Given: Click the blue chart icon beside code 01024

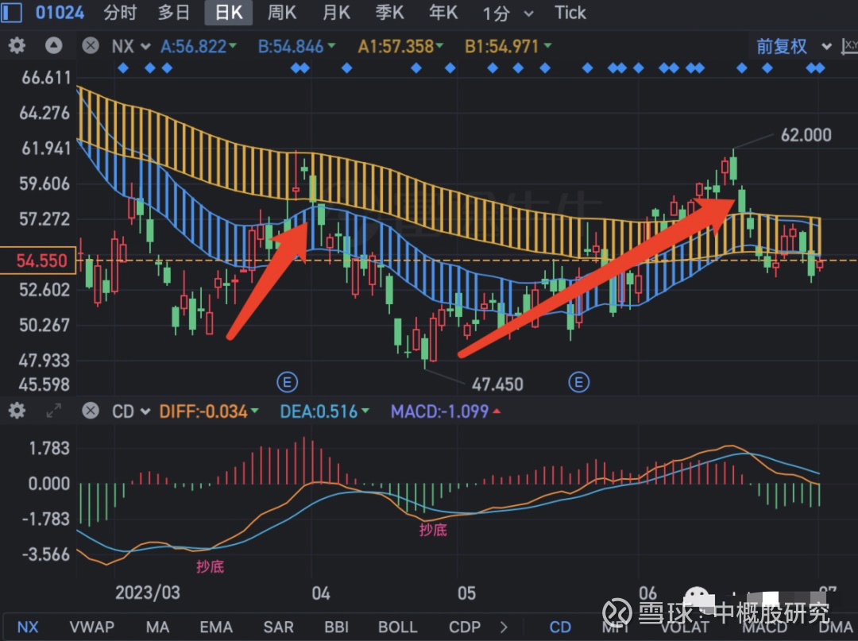Looking at the screenshot, I should tap(10, 12).
